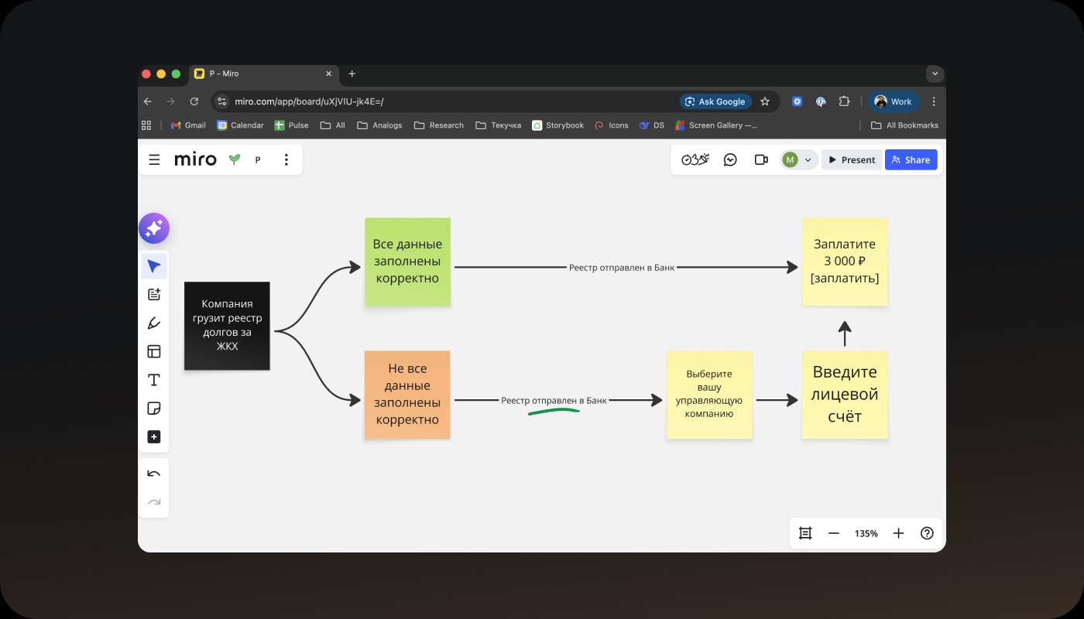
Task: Open the Storybook bookmark
Action: pos(558,125)
